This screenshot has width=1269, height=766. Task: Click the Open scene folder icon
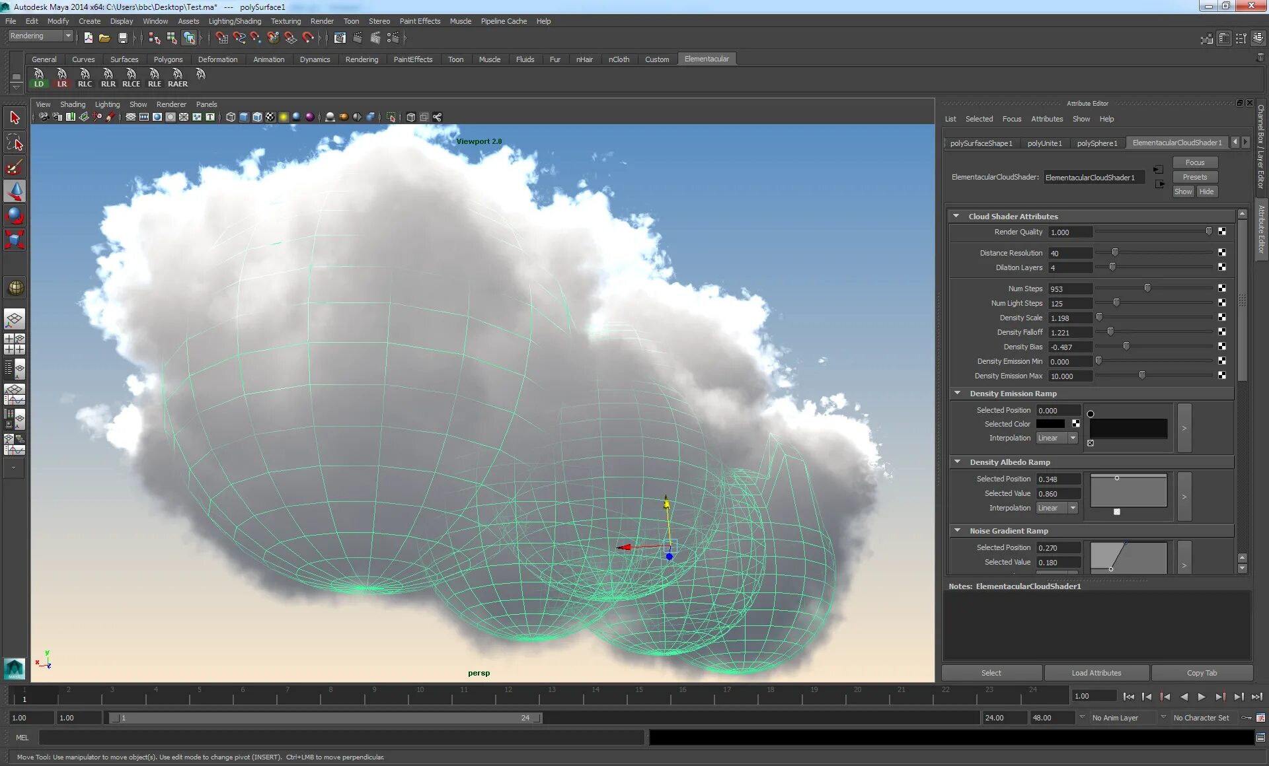point(104,38)
